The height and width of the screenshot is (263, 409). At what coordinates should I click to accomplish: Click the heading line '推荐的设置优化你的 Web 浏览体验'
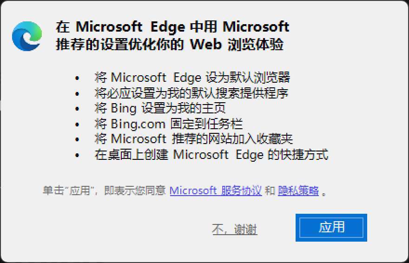tap(170, 45)
